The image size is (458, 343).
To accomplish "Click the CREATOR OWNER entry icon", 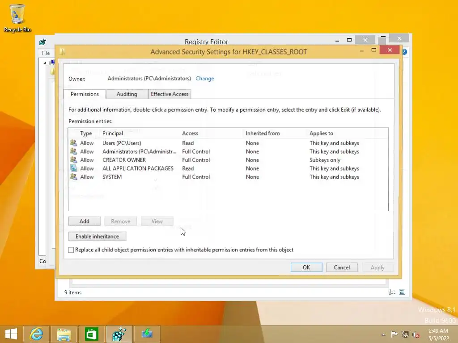I will pyautogui.click(x=74, y=160).
